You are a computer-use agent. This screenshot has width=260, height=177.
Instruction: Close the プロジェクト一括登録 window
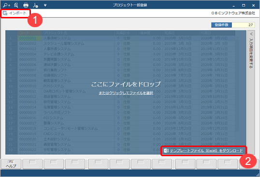[253, 5]
